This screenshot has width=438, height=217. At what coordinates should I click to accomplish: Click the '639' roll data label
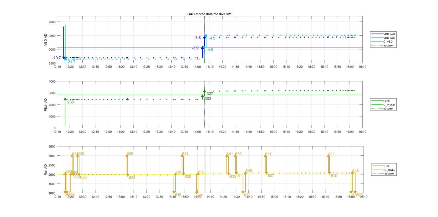click(130, 154)
